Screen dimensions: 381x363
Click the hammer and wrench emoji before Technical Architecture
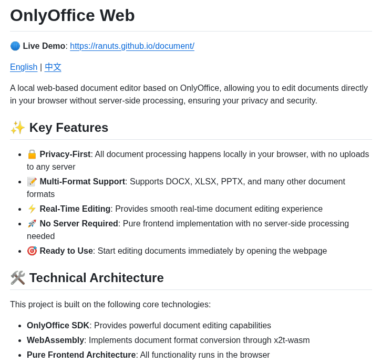click(x=17, y=278)
